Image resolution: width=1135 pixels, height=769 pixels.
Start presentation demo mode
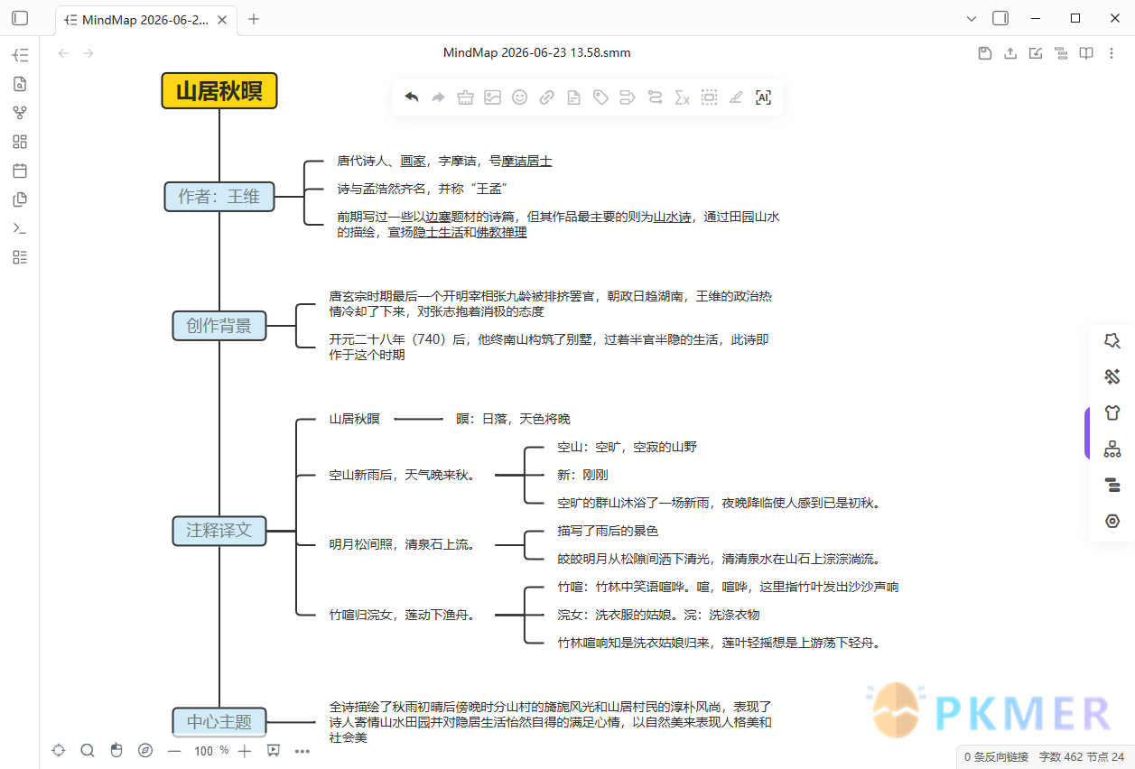click(274, 750)
